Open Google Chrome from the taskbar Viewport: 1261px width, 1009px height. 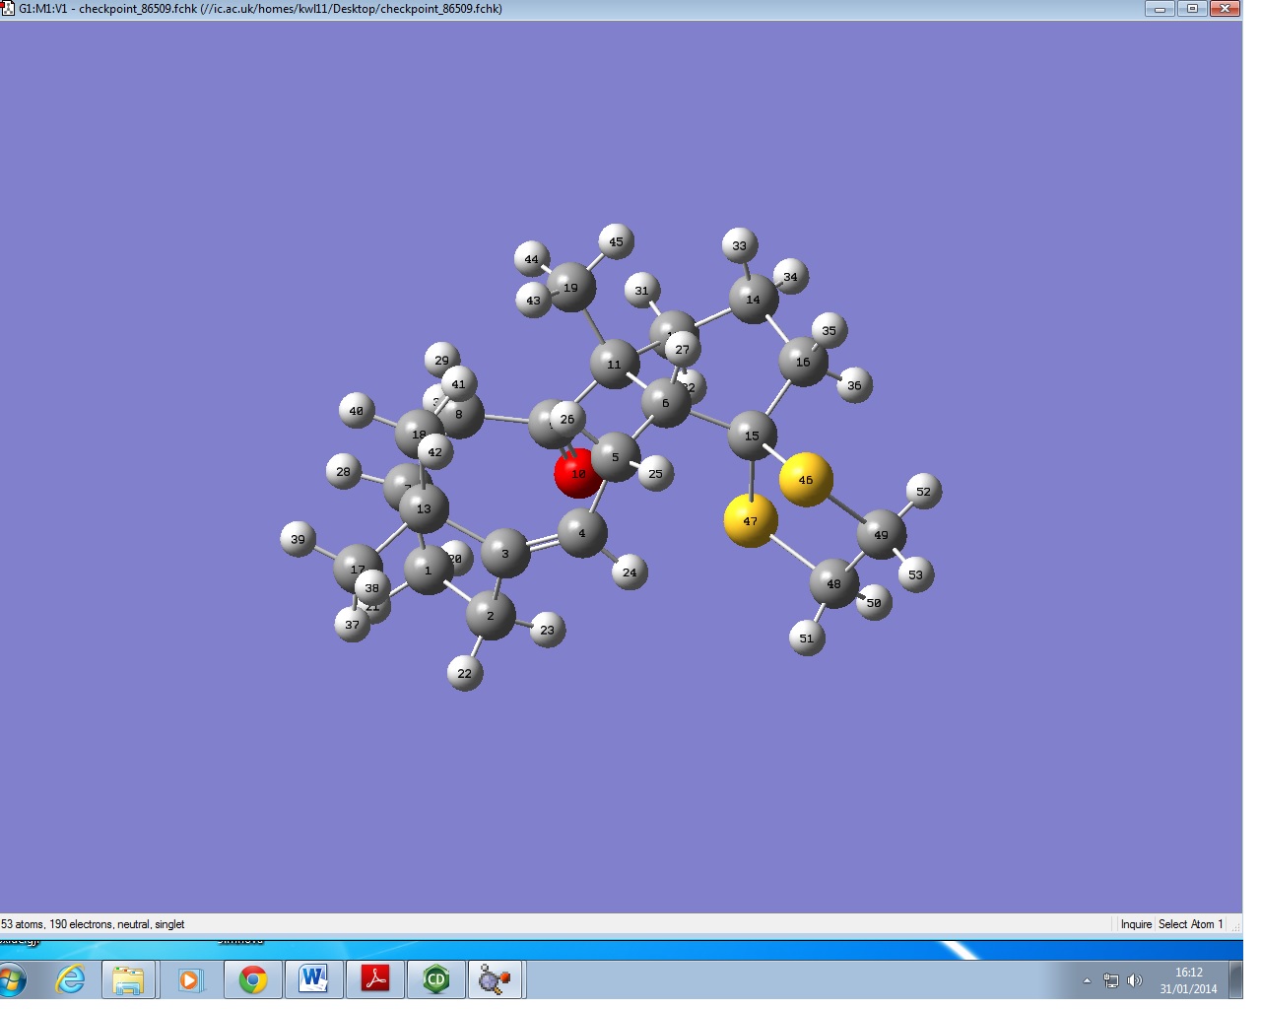253,980
